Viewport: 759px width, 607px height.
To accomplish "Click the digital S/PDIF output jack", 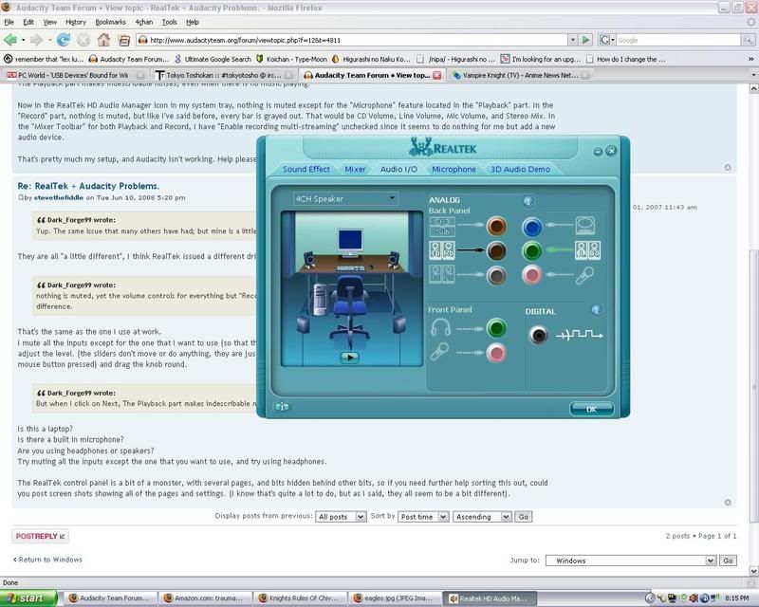I will (x=539, y=335).
